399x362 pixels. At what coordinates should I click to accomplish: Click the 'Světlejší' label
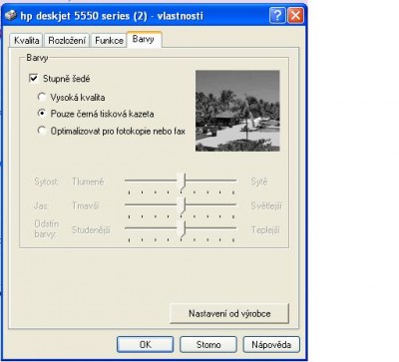click(266, 206)
